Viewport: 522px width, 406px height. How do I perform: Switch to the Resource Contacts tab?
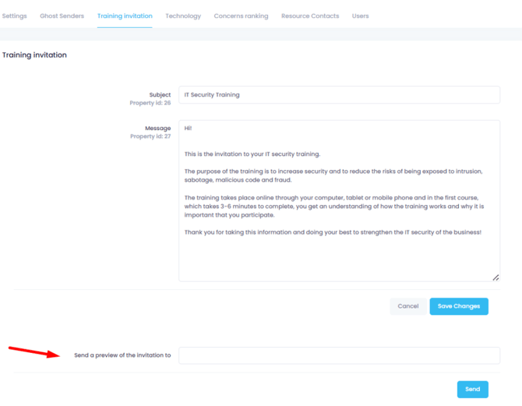[x=309, y=16]
